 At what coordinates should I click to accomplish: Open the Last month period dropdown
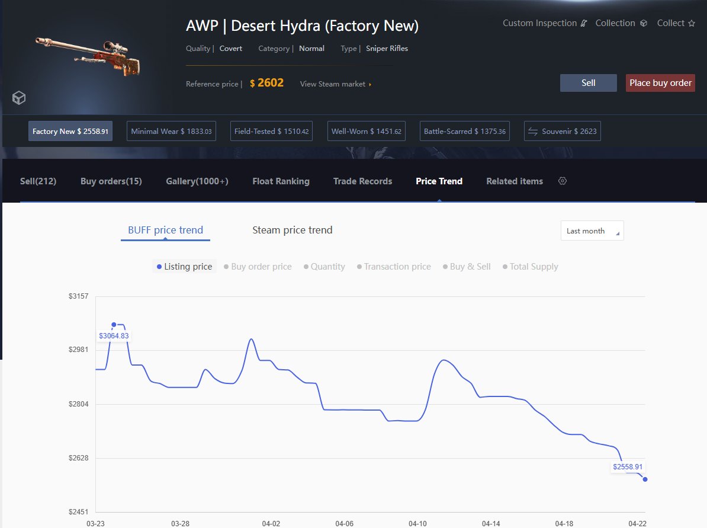click(592, 231)
